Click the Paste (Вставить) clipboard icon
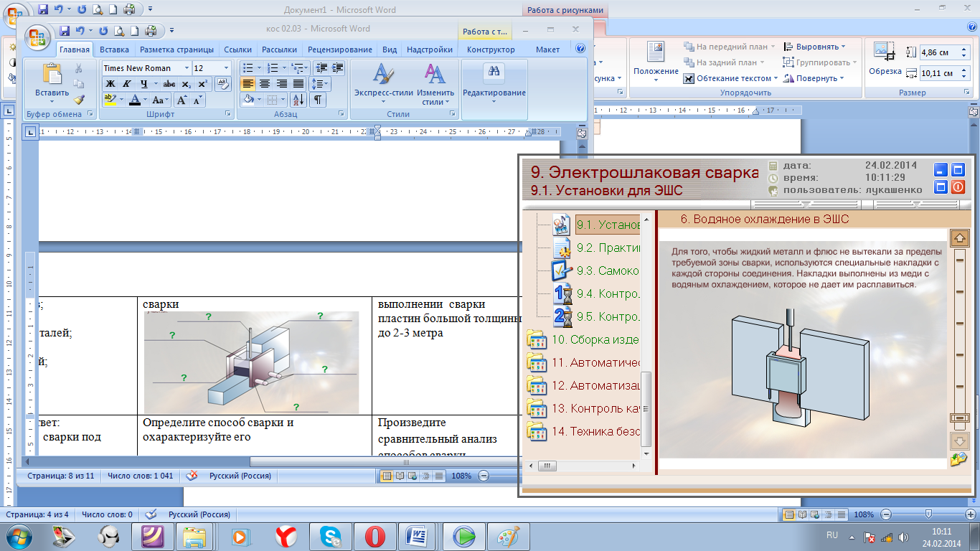Screen dimensions: 980x551 point(52,75)
